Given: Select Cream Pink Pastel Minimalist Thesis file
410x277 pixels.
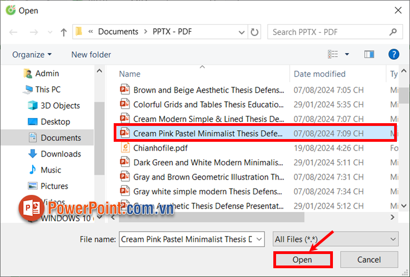Looking at the screenshot, I should pos(208,134).
